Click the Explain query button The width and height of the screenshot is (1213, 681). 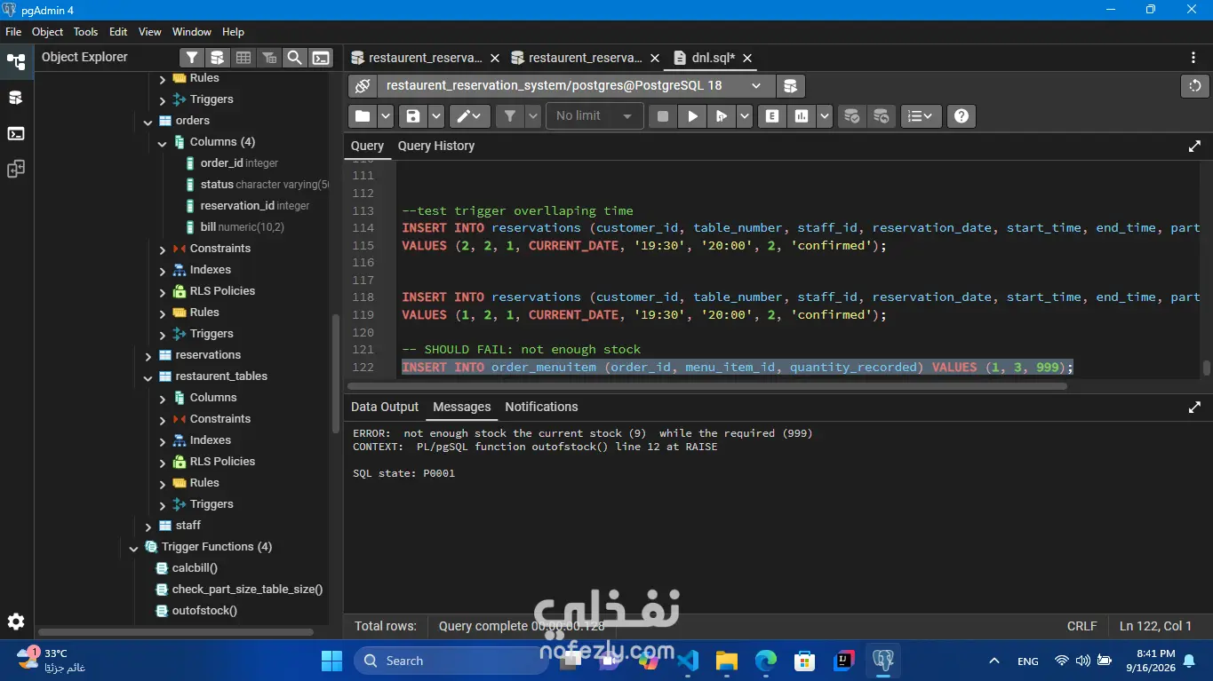(x=771, y=115)
